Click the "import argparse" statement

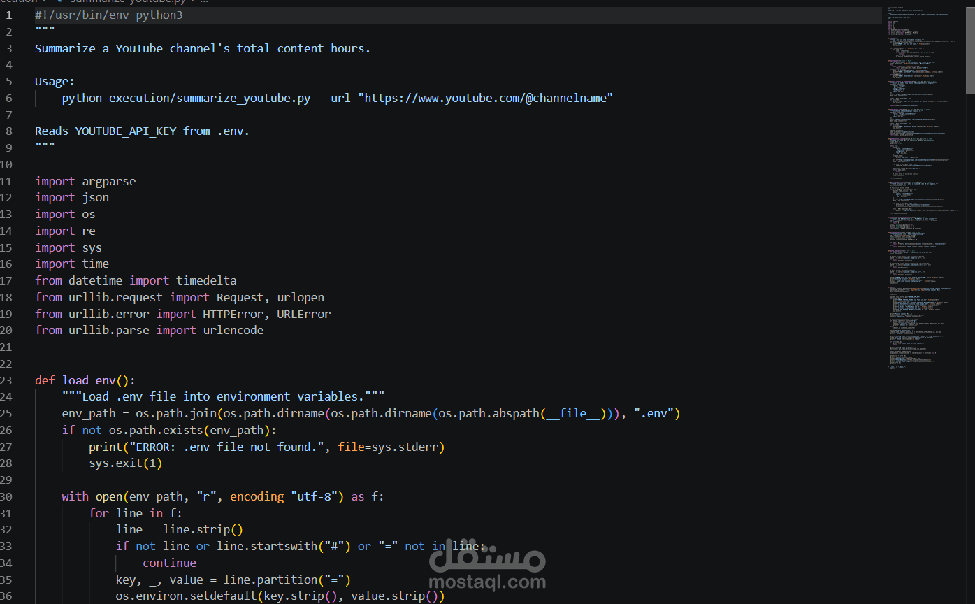[85, 181]
